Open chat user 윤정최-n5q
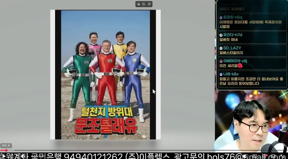The width and height of the screenshot is (288, 159). (x=232, y=17)
